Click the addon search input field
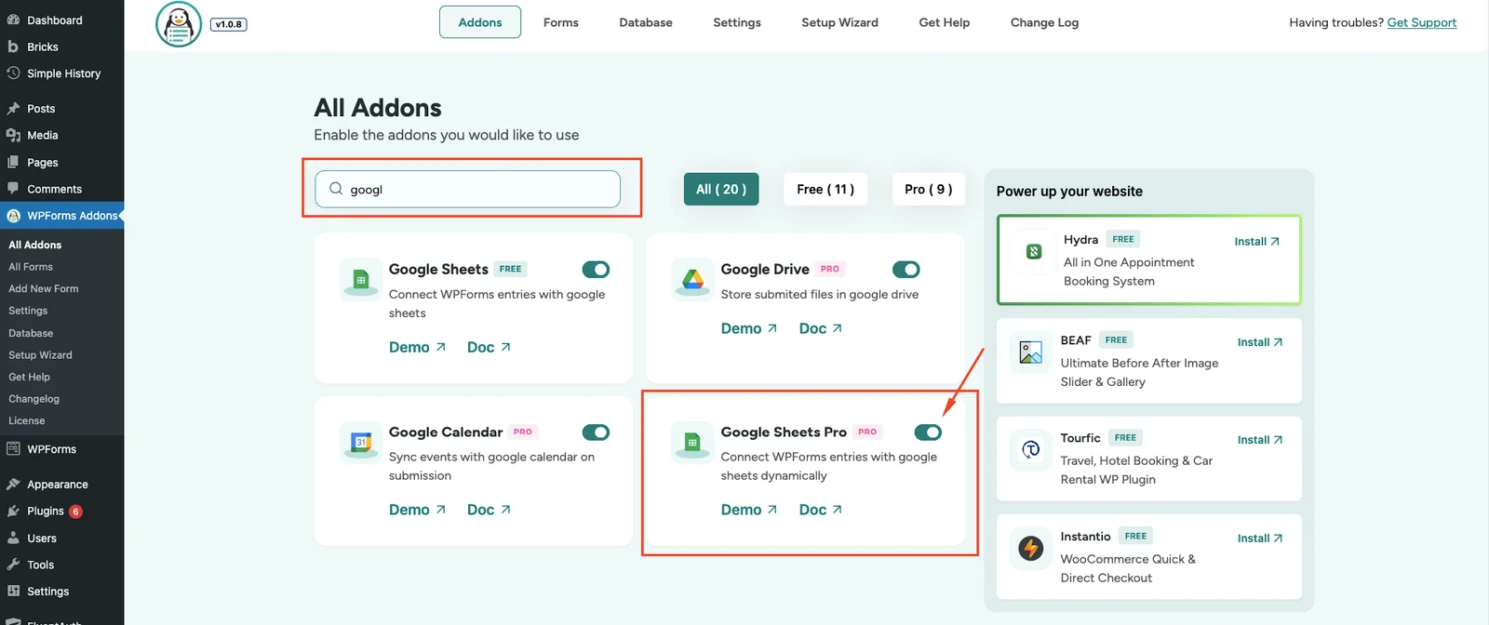 (475, 189)
